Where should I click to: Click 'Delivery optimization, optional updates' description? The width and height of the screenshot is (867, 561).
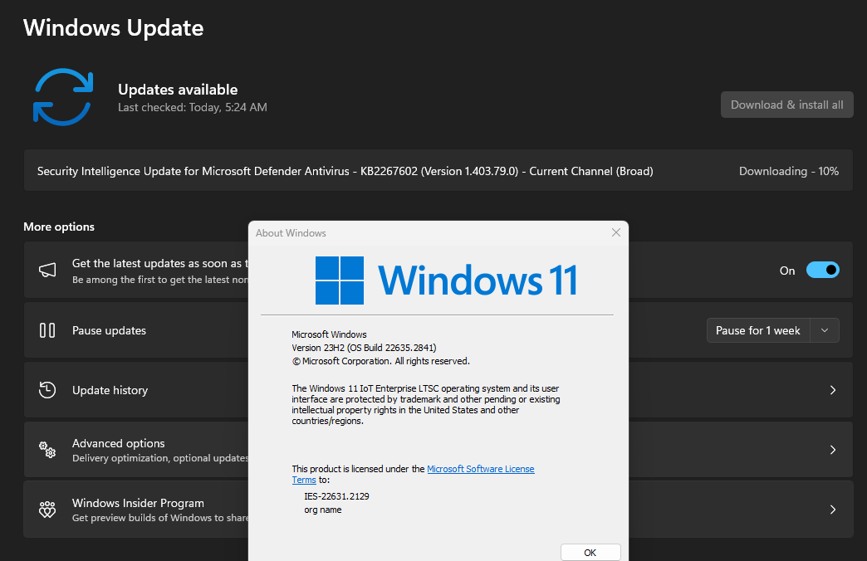click(160, 458)
